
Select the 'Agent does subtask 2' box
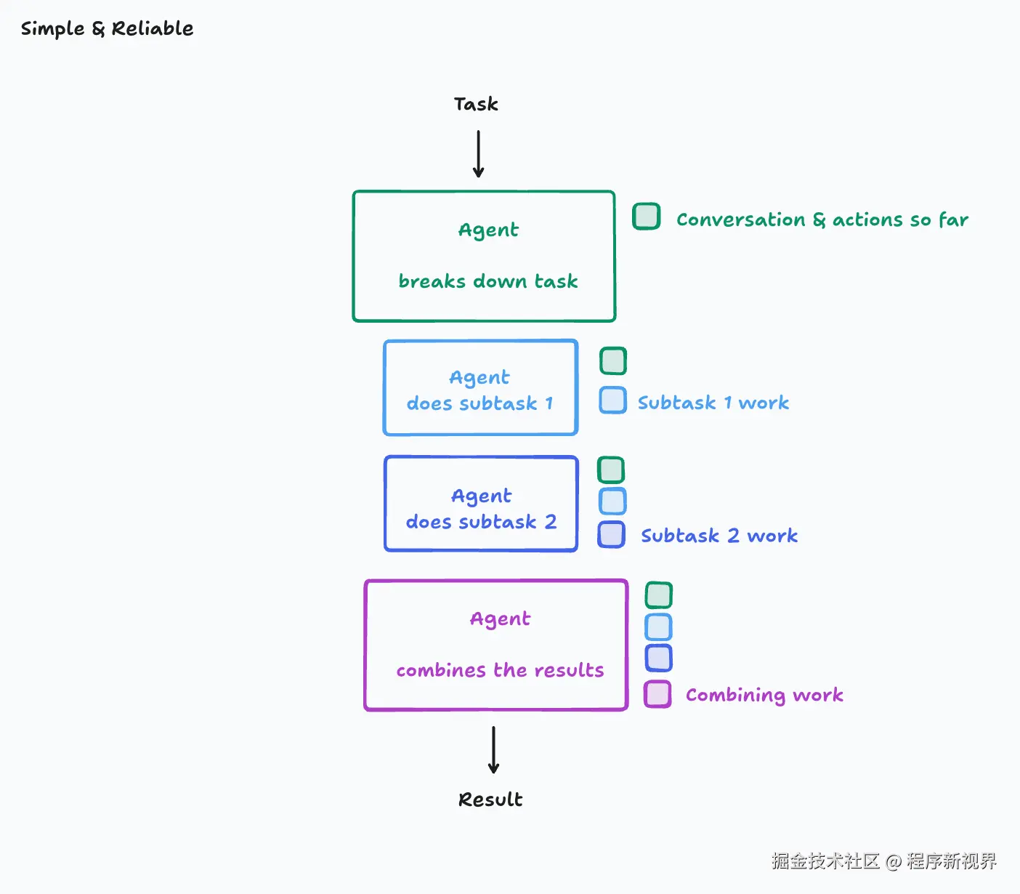(x=481, y=504)
